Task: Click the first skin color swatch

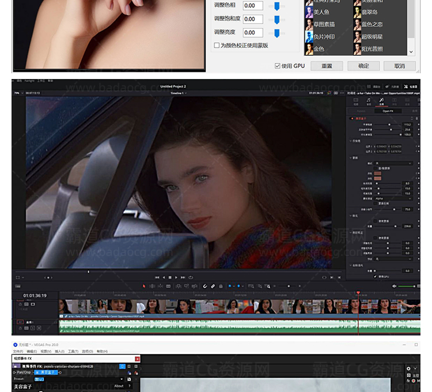Action: point(378,174)
